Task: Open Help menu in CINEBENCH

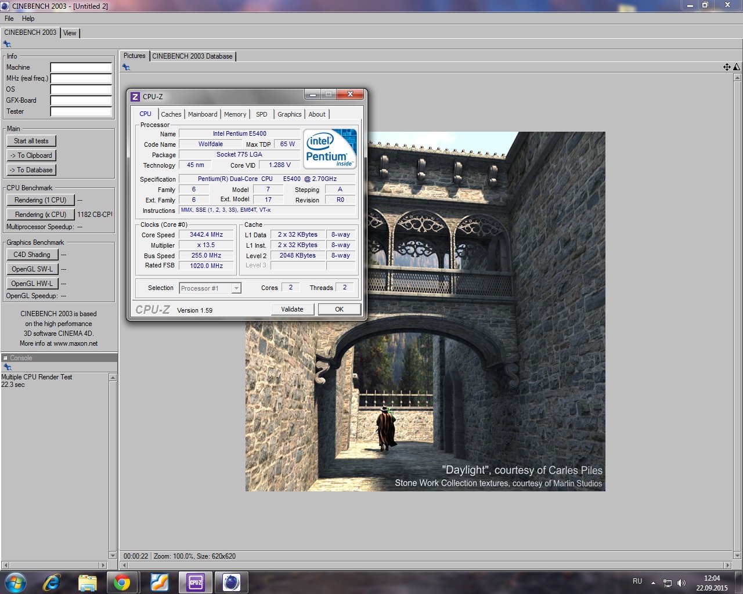Action: coord(28,19)
